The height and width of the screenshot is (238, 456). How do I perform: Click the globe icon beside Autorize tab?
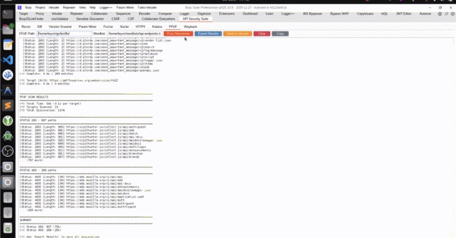tap(440, 14)
